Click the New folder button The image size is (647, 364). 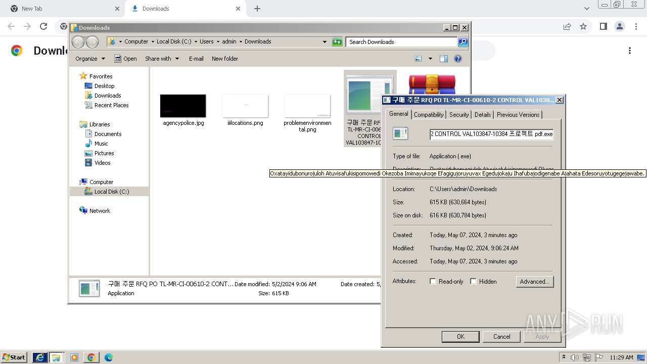click(x=225, y=59)
